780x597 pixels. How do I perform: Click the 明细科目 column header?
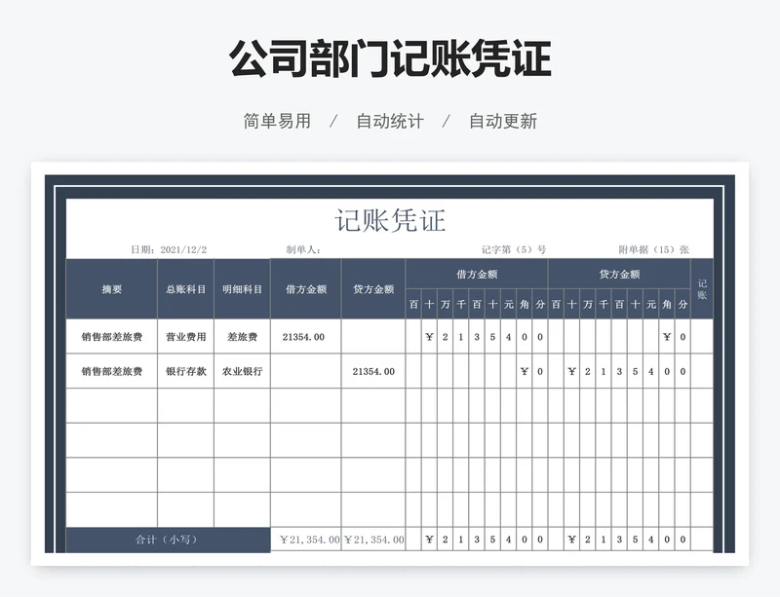click(242, 289)
